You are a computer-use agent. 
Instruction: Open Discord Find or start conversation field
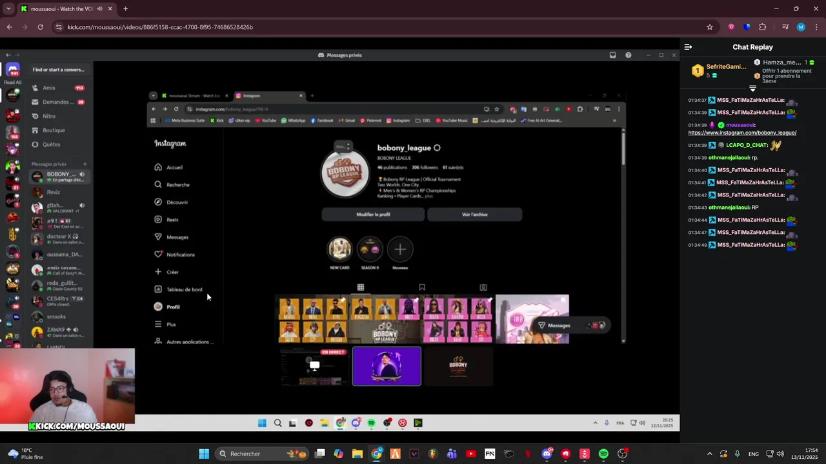(x=58, y=70)
